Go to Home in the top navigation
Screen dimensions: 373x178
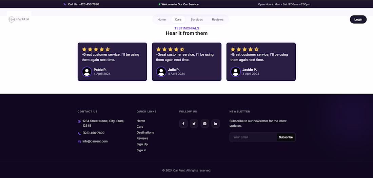pyautogui.click(x=161, y=20)
